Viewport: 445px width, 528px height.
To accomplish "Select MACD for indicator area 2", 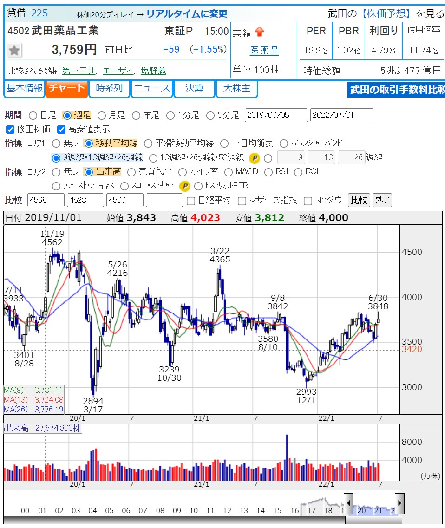I will [x=229, y=172].
